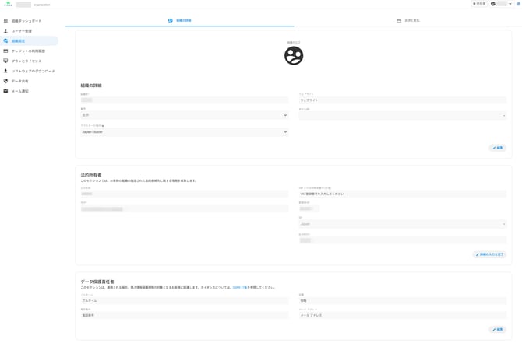Viewport: 522px width, 350px height.
Task: Switch to the 組織の詳細 tab
Action: [x=180, y=21]
